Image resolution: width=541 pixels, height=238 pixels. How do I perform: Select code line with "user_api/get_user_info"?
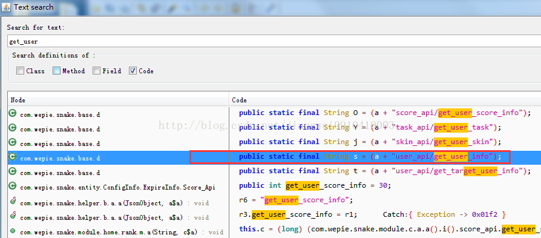point(370,157)
